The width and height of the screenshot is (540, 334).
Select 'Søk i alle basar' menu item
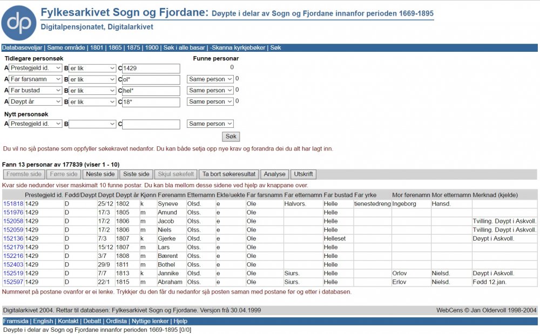point(184,47)
